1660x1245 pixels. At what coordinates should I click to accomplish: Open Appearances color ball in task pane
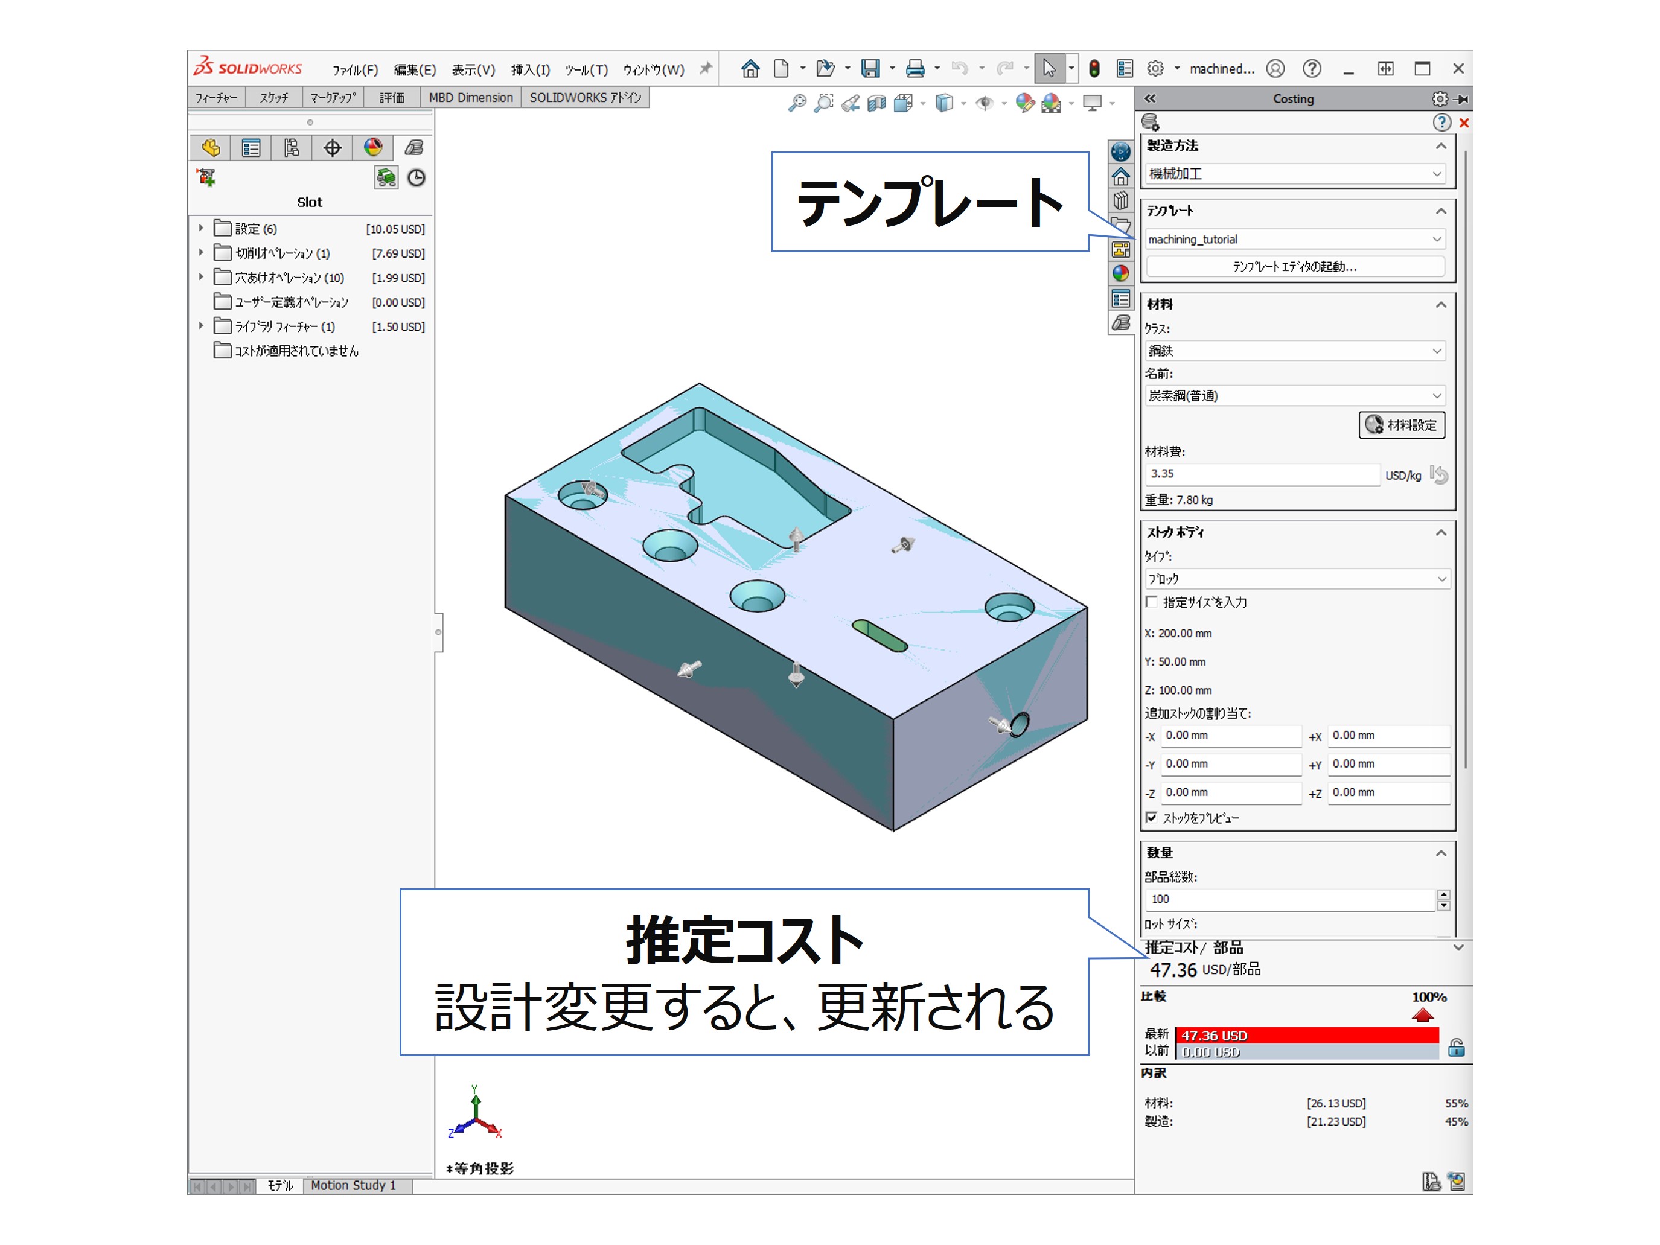(1120, 274)
